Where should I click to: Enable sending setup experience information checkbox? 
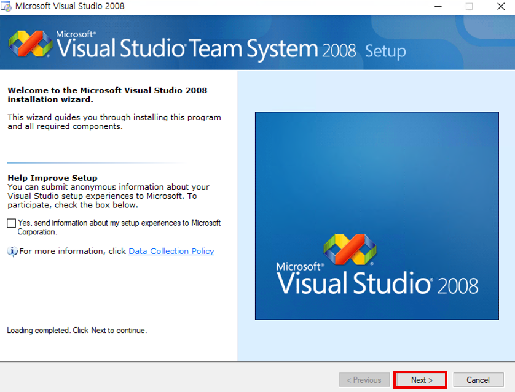tap(12, 223)
